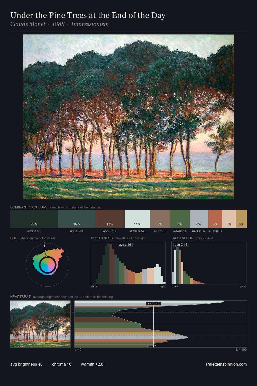Click hex code #D3E0DA
The height and width of the screenshot is (386, 257).
coord(137,231)
